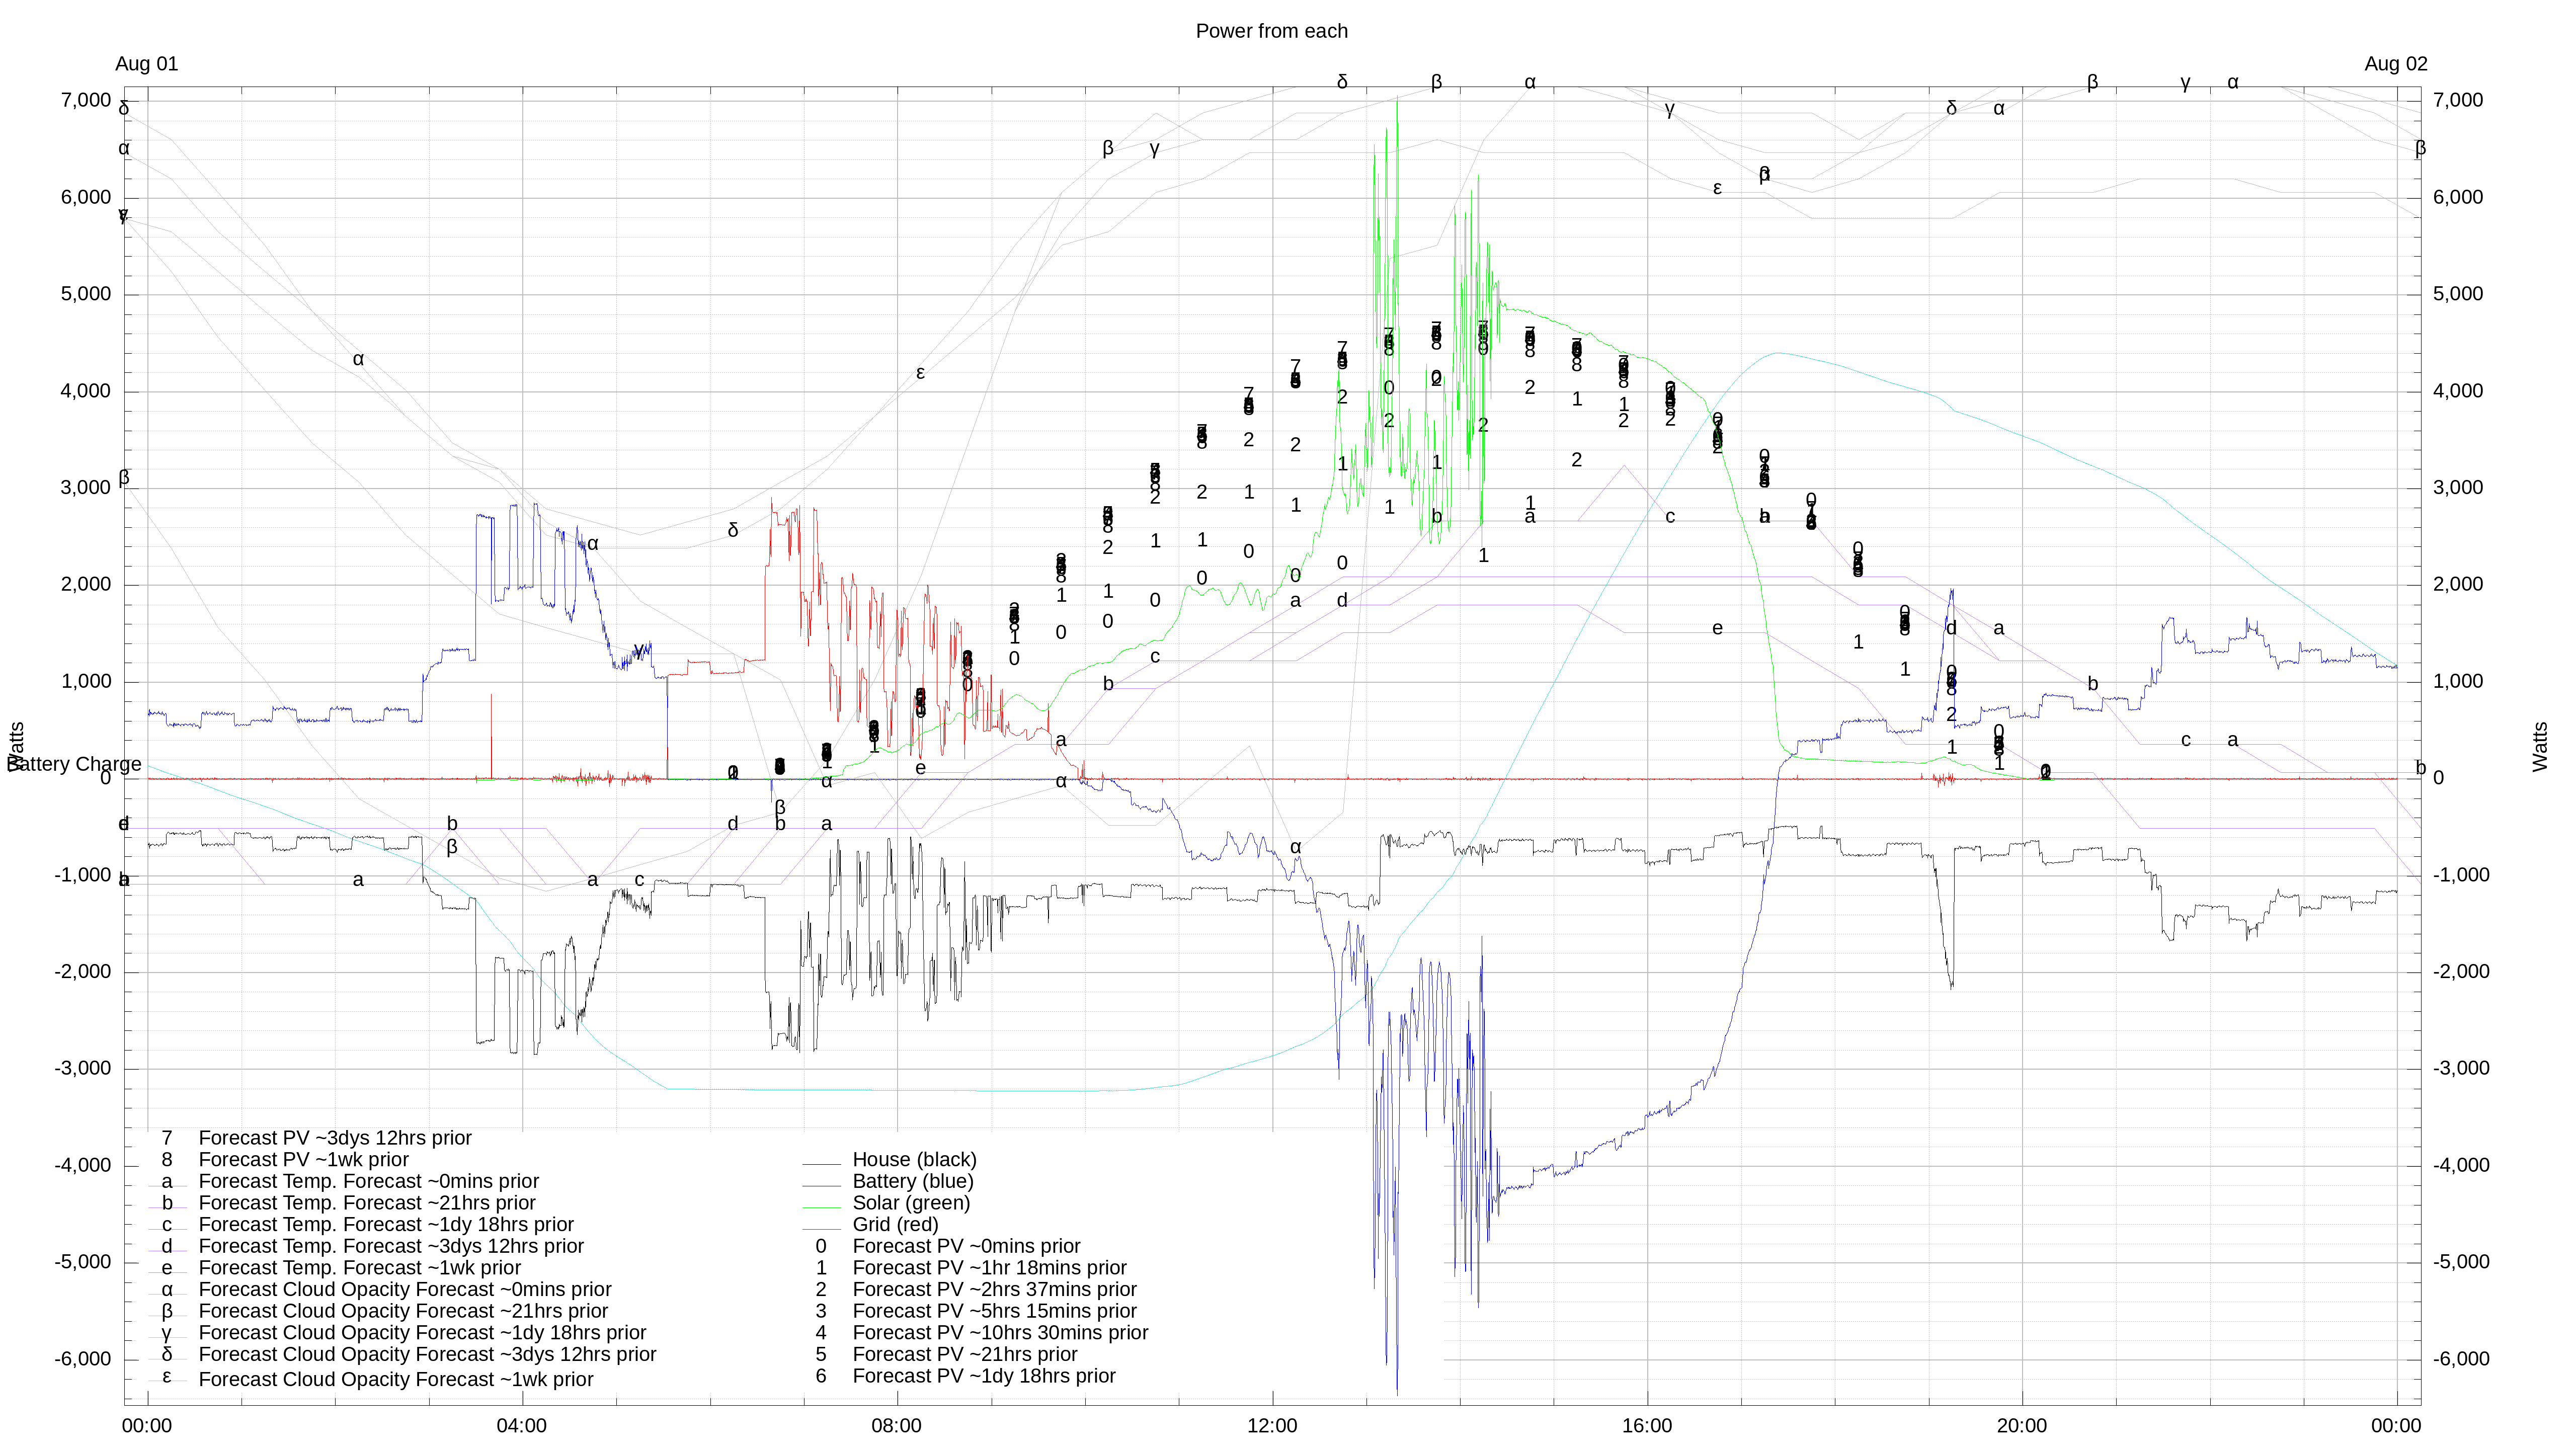This screenshot has width=2576, height=1449.
Task: Click legend entry 'Solar (green)'
Action: pos(911,1203)
